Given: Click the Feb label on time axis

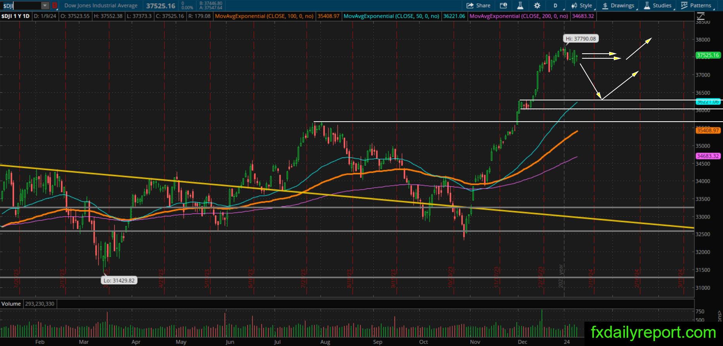Looking at the screenshot, I should point(39,342).
